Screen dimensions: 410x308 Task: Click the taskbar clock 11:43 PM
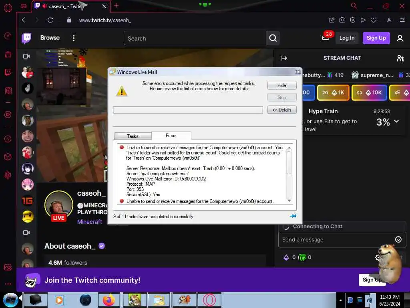(x=389, y=297)
